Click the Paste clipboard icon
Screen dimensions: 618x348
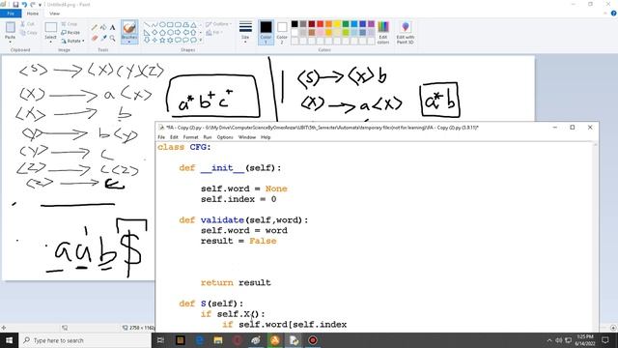(11, 27)
